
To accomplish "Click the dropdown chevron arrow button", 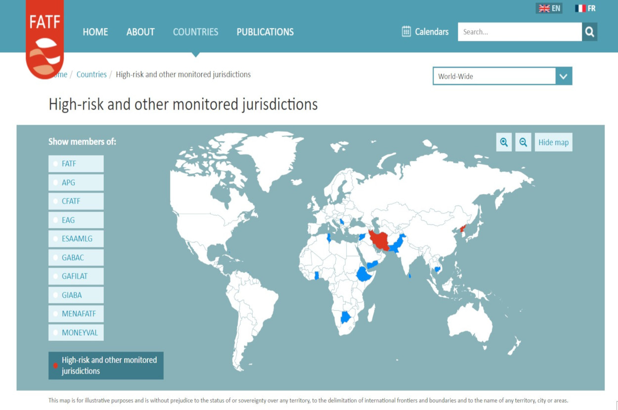I will pos(564,77).
